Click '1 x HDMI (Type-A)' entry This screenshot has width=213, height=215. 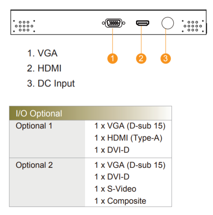[x=128, y=138]
